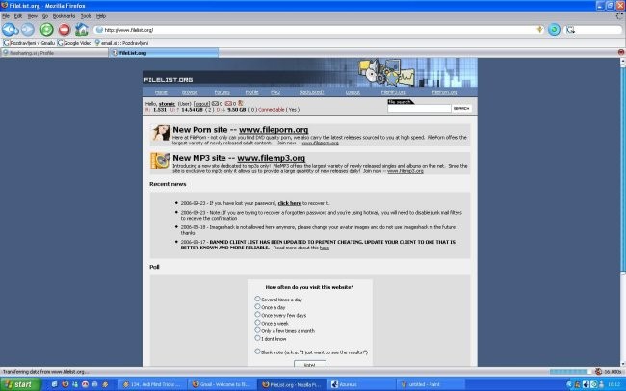Click the red status icon in the browser status bar
This screenshot has width=626, height=391.
pyautogui.click(x=598, y=372)
